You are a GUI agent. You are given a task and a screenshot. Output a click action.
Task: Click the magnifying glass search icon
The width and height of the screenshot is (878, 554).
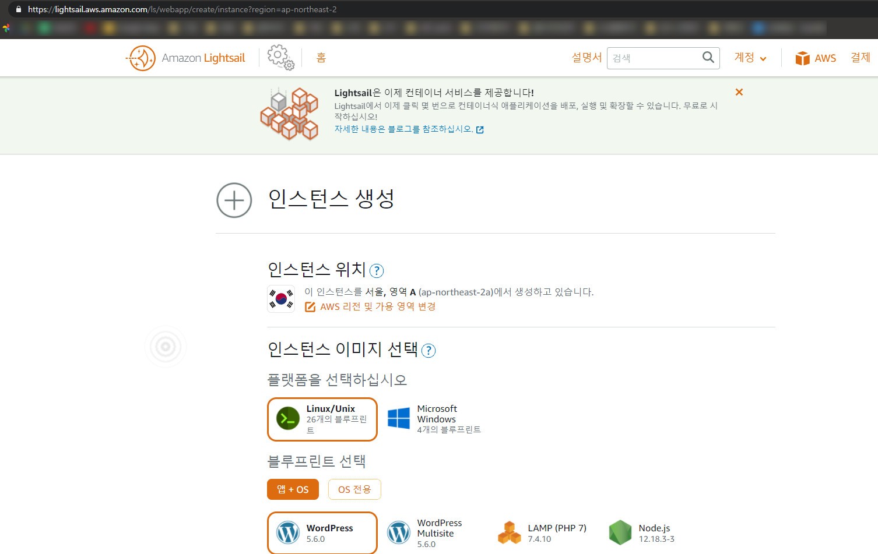pos(708,57)
